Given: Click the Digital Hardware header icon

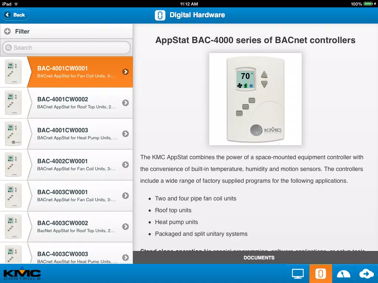Looking at the screenshot, I should (160, 15).
